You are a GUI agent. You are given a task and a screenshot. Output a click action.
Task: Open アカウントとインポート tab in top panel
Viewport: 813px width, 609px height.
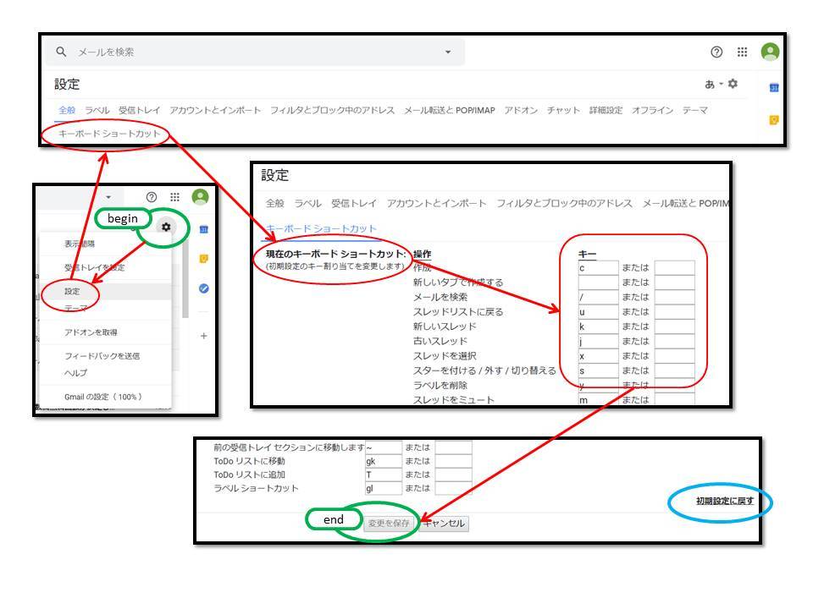click(215, 110)
